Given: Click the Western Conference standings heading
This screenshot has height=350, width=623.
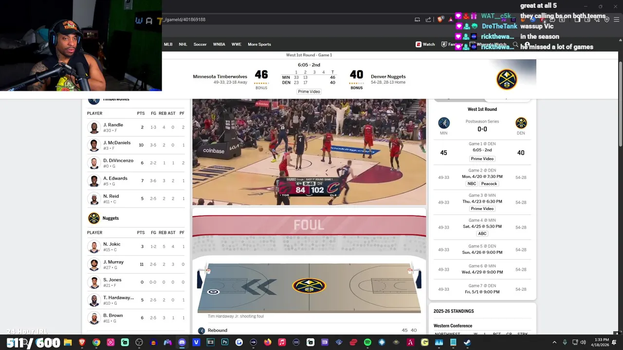Looking at the screenshot, I should [x=453, y=326].
